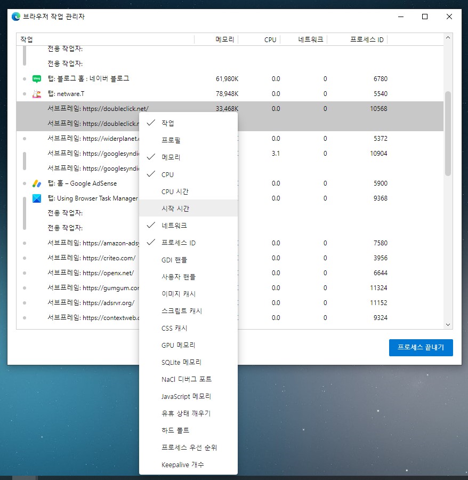The width and height of the screenshot is (468, 480).
Task: Select the contextweb subframe row
Action: [x=230, y=318]
